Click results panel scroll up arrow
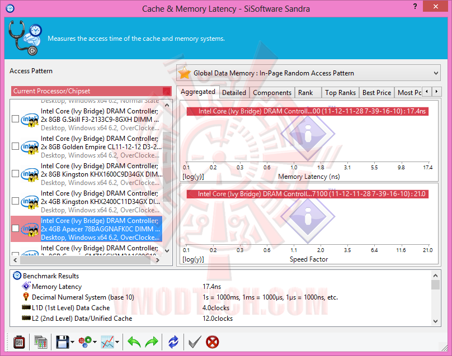The height and width of the screenshot is (356, 452). 436,276
